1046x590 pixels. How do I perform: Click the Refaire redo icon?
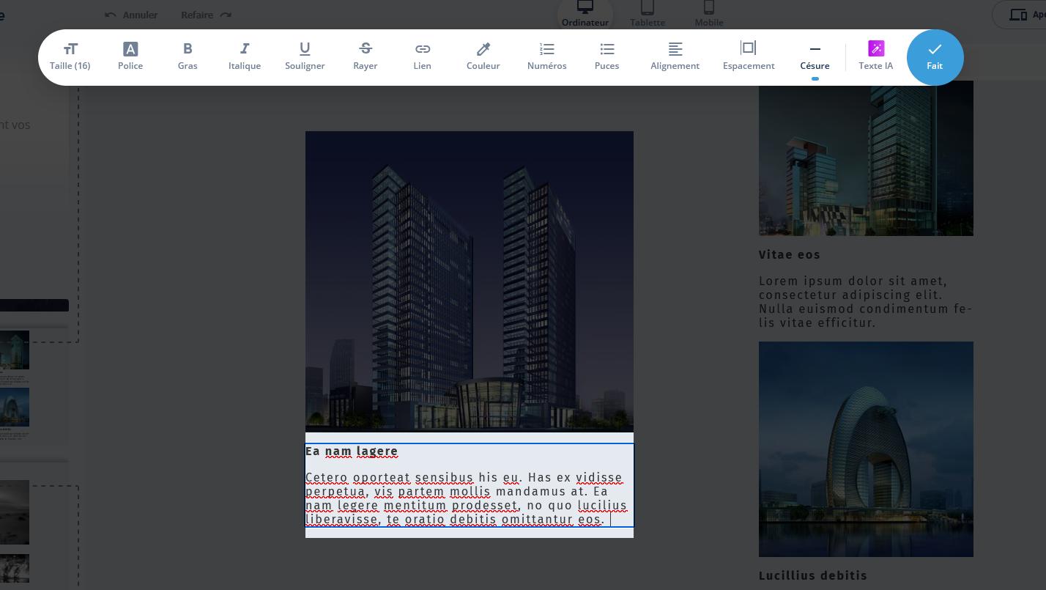pyautogui.click(x=226, y=15)
